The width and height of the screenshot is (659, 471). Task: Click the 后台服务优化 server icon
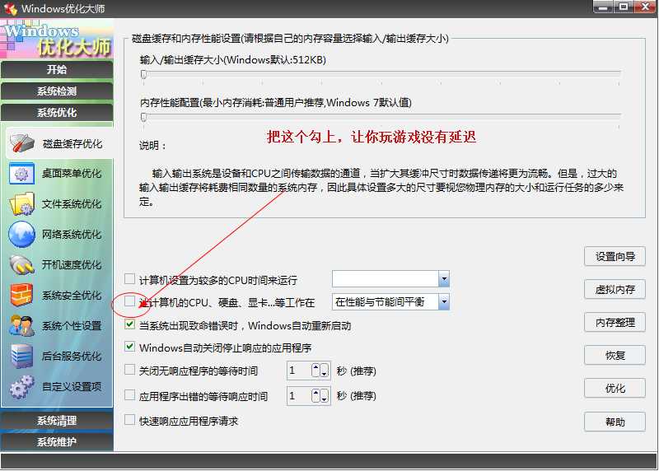[21, 356]
